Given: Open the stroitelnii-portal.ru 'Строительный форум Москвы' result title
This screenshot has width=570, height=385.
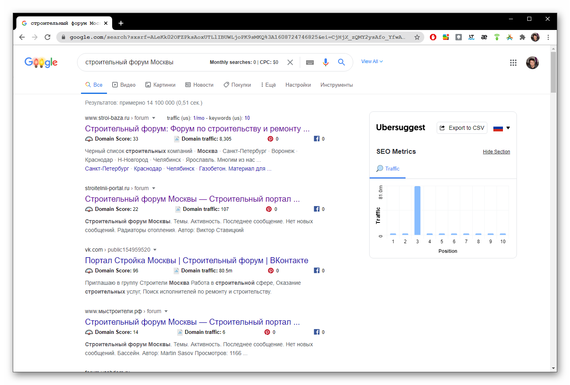Looking at the screenshot, I should 192,199.
